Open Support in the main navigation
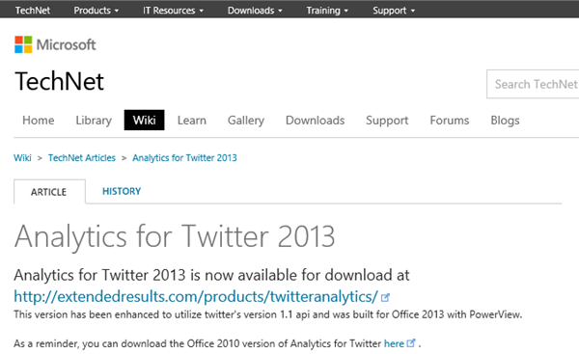 (387, 121)
